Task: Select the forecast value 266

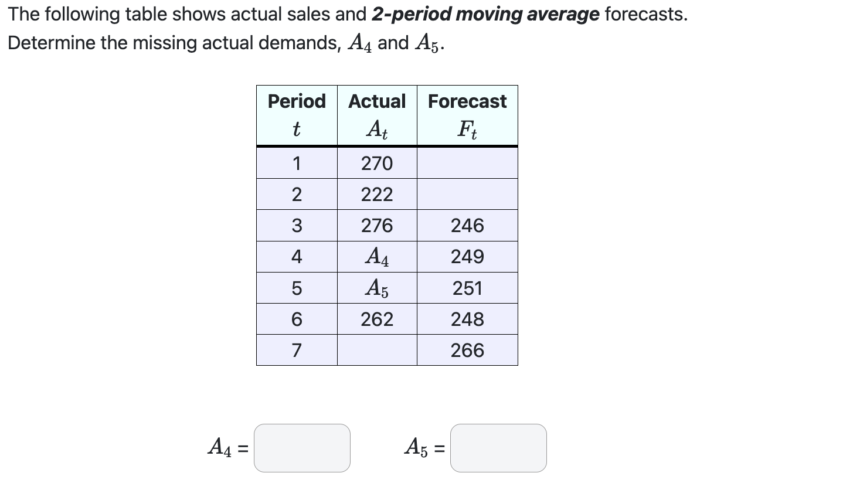Action: (467, 349)
